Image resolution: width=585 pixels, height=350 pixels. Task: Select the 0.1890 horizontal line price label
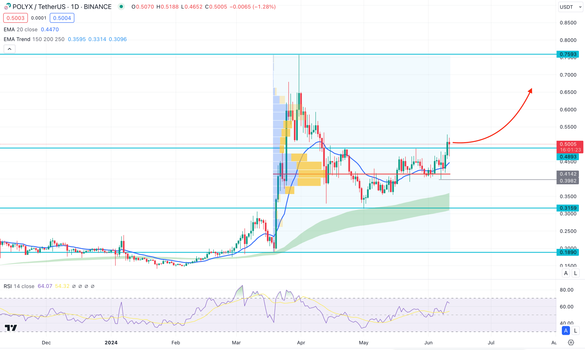pos(568,252)
